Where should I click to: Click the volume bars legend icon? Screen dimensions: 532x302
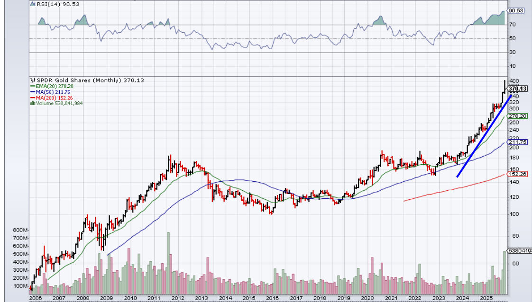click(x=32, y=103)
